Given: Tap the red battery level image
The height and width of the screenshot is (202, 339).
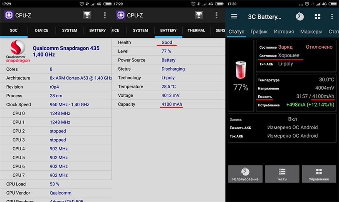Looking at the screenshot, I should tap(241, 70).
